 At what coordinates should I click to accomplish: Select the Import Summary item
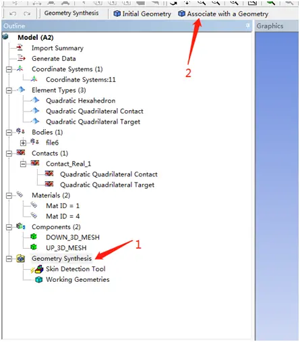pyautogui.click(x=57, y=48)
